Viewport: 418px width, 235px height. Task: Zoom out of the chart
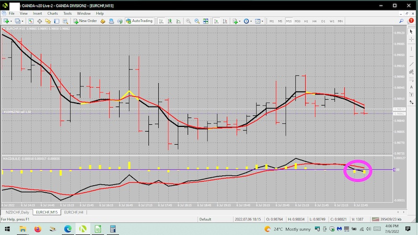(x=197, y=21)
